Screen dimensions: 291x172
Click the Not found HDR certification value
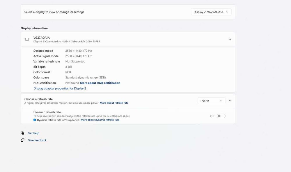(x=72, y=83)
